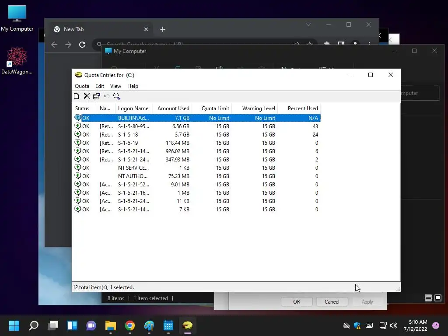Click the 926.02 MB amount used cell
The width and height of the screenshot is (448, 336).
click(x=178, y=151)
